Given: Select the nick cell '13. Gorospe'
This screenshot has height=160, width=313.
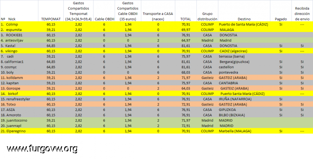Looking at the screenshot, I should (11, 88).
